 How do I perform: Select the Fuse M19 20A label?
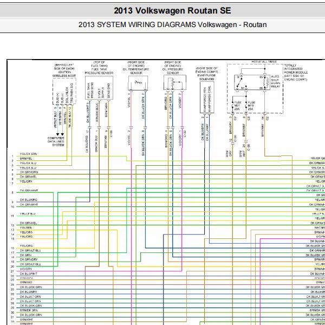[x=251, y=106]
